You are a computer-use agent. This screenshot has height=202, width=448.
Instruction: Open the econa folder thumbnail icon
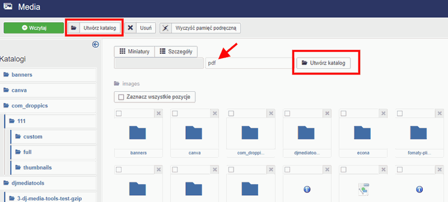[362, 133]
